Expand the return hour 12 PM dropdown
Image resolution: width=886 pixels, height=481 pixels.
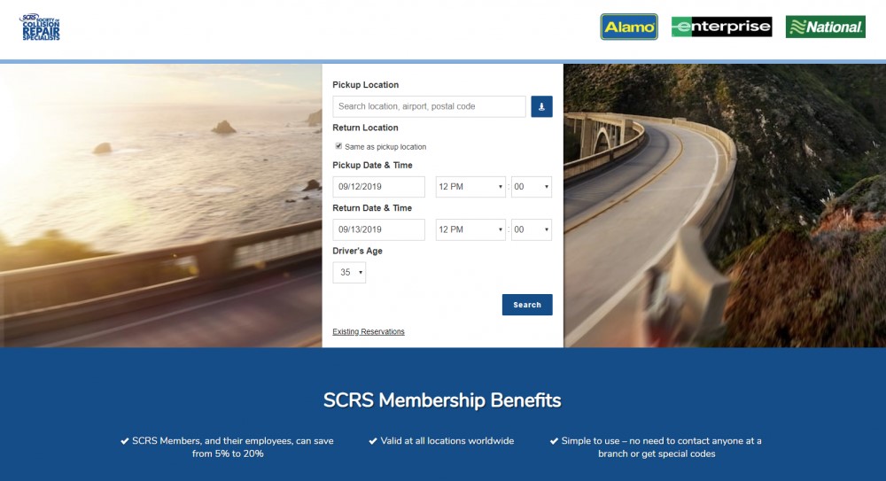pos(470,229)
